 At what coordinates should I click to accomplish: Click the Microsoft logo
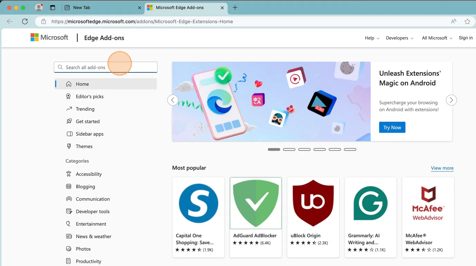(49, 37)
